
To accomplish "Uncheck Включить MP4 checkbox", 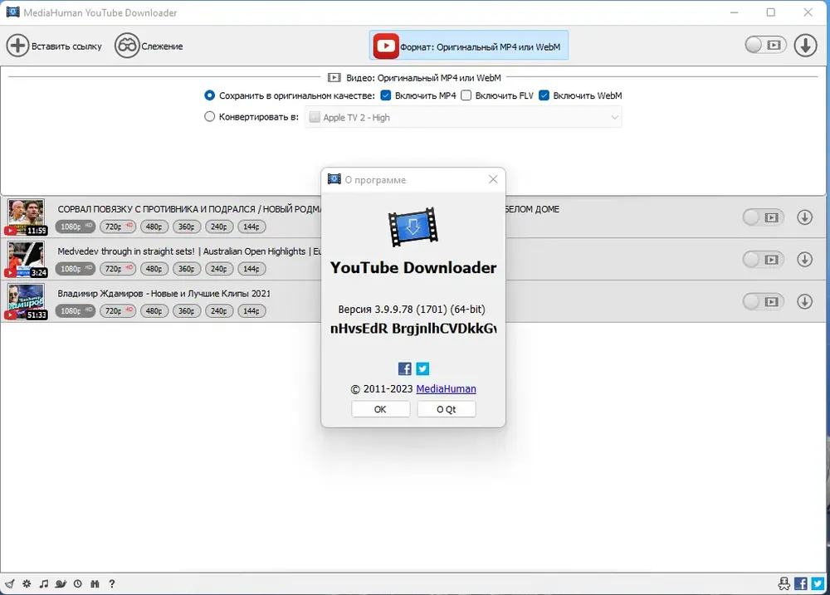I will (386, 95).
